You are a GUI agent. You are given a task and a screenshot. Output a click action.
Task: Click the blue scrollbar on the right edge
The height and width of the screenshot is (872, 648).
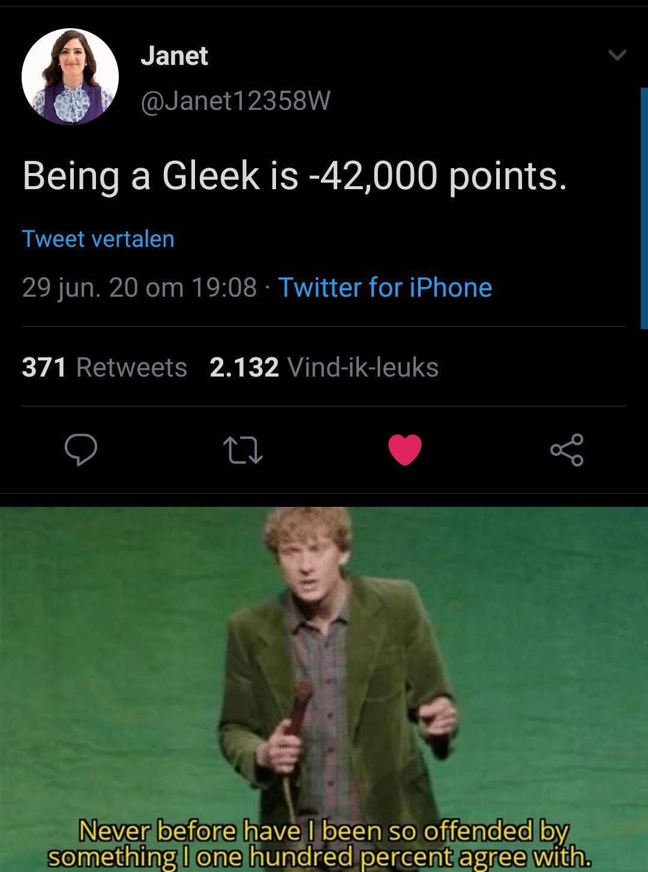pos(644,207)
